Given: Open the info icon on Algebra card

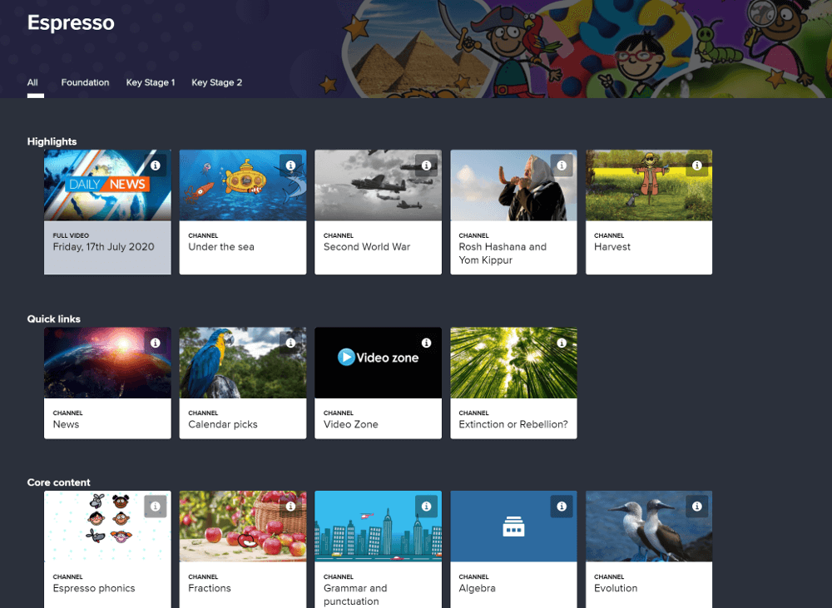Looking at the screenshot, I should pyautogui.click(x=562, y=507).
